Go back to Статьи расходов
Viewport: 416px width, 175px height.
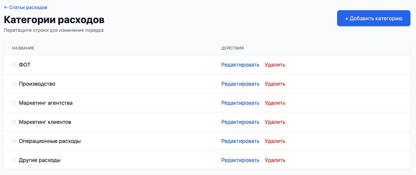pyautogui.click(x=26, y=7)
